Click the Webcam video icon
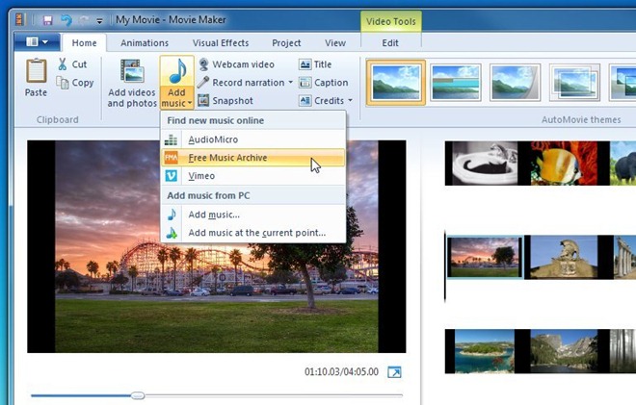 click(203, 64)
